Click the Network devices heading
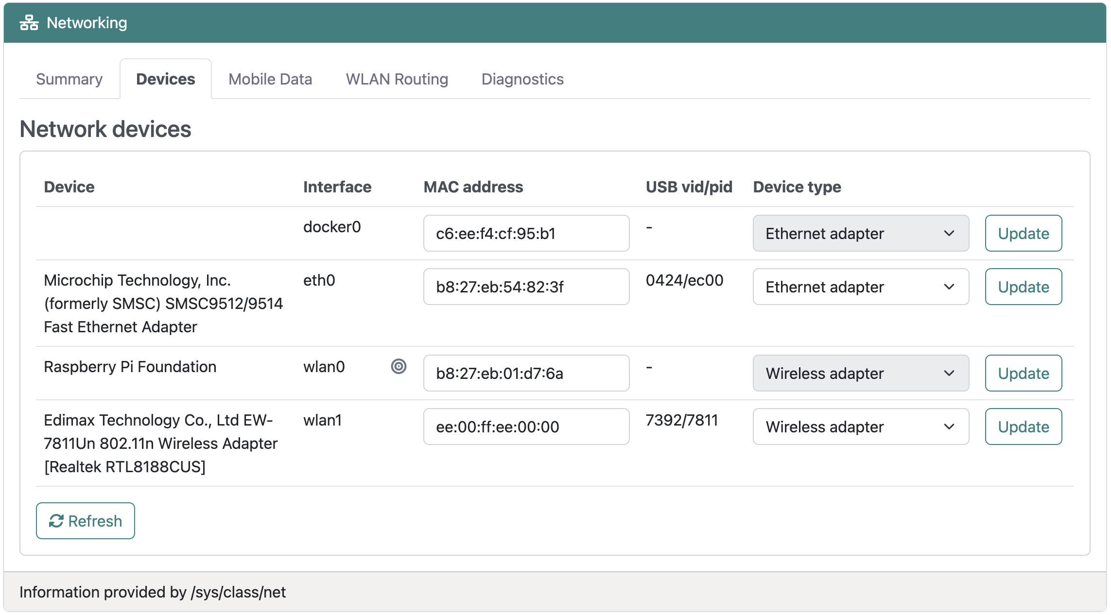Screen dimensions: 1111x615 click(x=105, y=129)
